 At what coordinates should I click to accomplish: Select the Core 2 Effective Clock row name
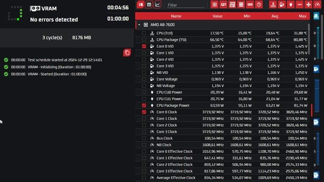coord(174,164)
